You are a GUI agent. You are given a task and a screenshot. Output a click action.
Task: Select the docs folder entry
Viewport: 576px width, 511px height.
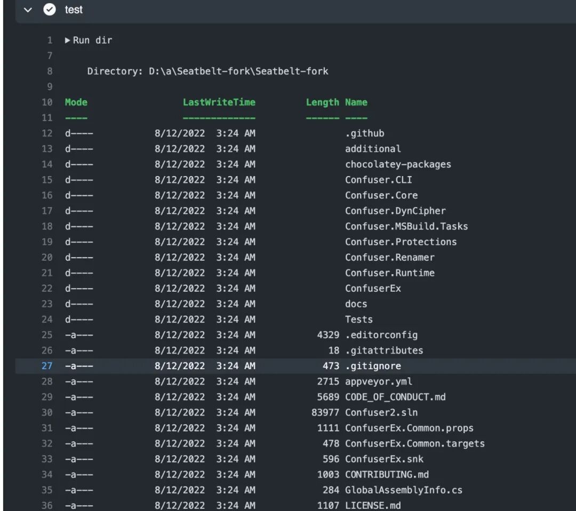[x=356, y=304]
